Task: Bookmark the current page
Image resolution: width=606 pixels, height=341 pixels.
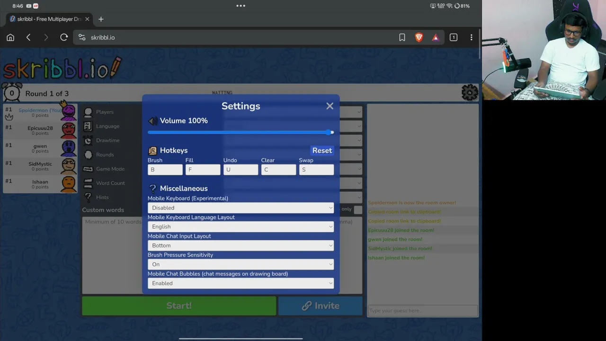Action: click(x=402, y=37)
